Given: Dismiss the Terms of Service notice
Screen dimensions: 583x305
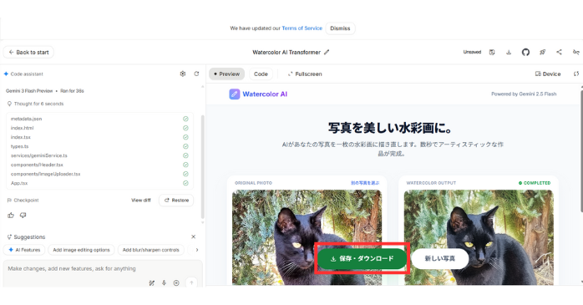Looking at the screenshot, I should point(340,28).
